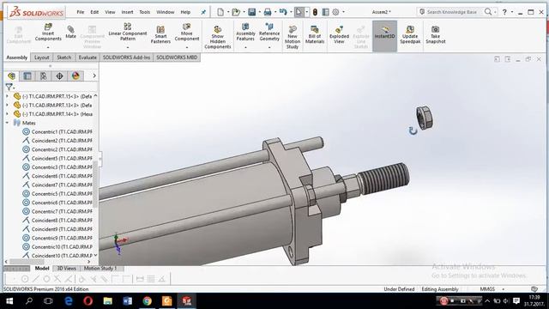Viewport: 549px width, 309px height.
Task: Take Snapshot of the assembly
Action: (x=435, y=34)
